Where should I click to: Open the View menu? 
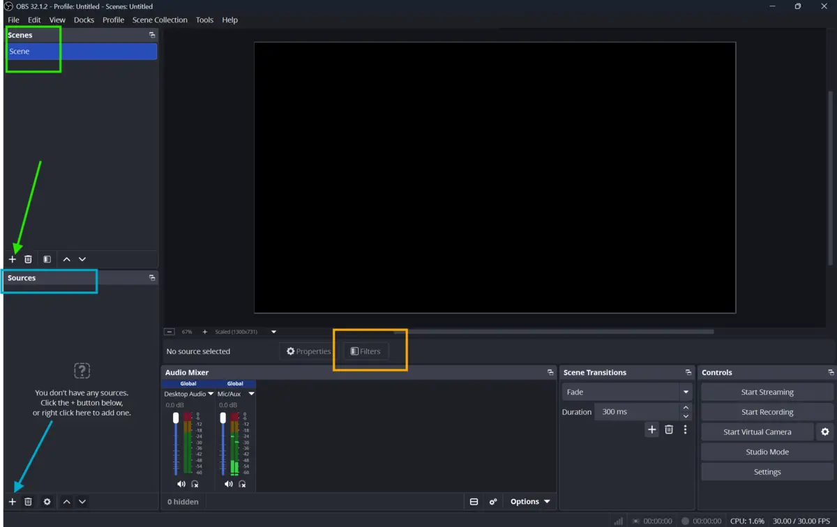(57, 20)
